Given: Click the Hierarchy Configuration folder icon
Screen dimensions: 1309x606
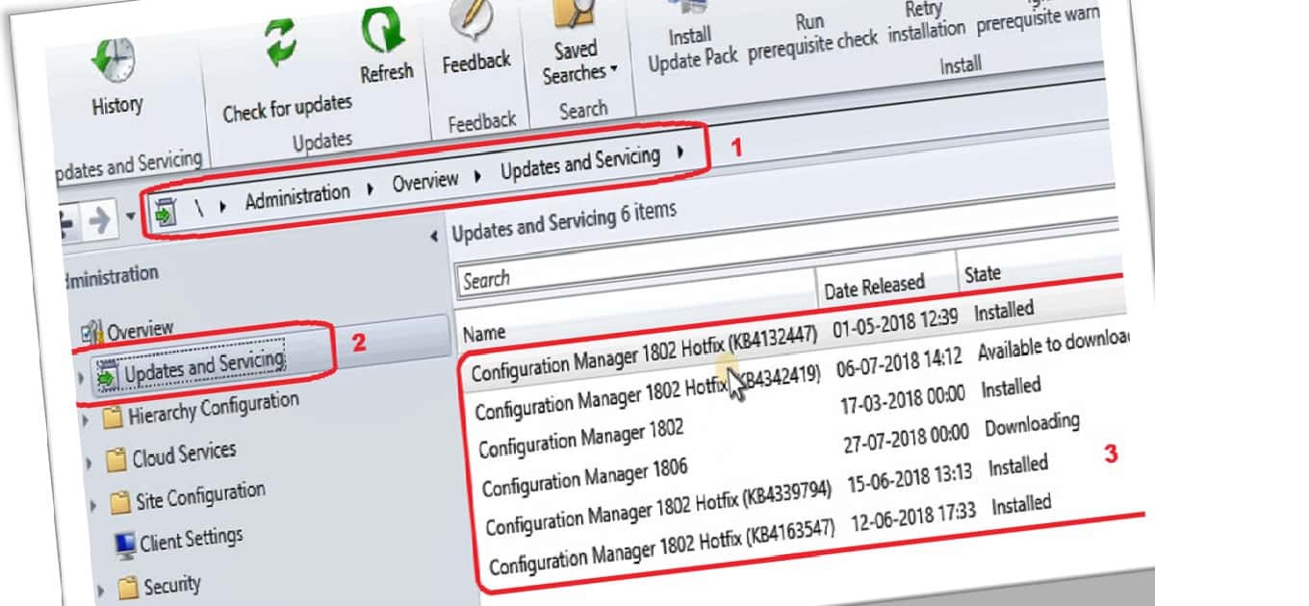Looking at the screenshot, I should point(114,418).
